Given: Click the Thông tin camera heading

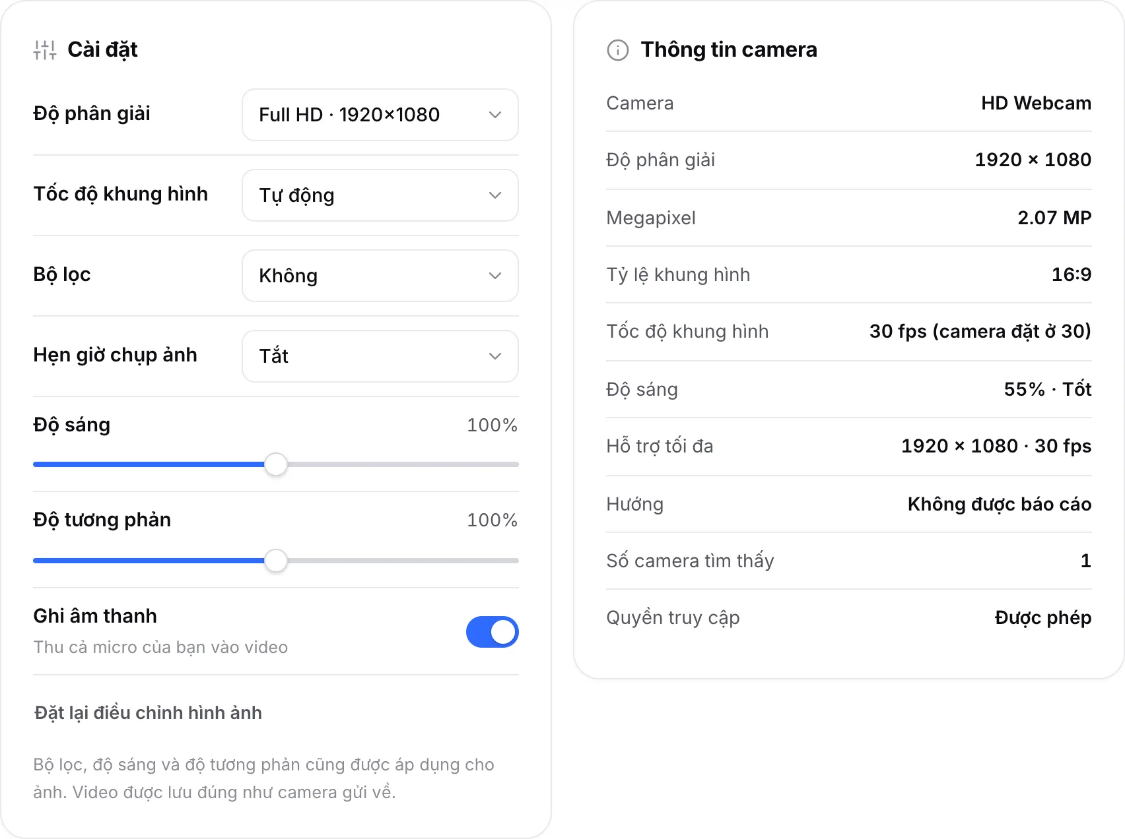Looking at the screenshot, I should [x=729, y=49].
